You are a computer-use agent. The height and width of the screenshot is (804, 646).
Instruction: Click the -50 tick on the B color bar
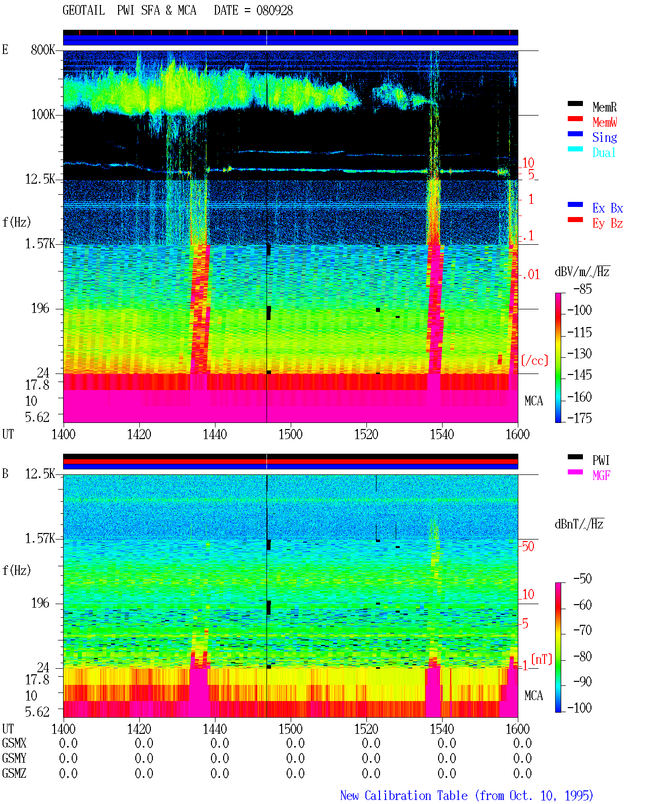pyautogui.click(x=583, y=578)
